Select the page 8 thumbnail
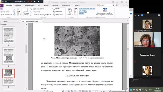Viewport: 163px width, 92px height. click(x=9, y=56)
